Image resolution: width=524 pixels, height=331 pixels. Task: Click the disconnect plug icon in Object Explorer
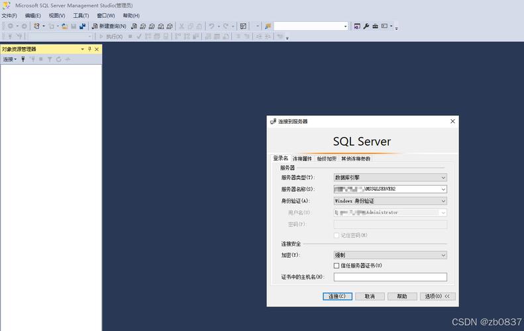coord(32,59)
